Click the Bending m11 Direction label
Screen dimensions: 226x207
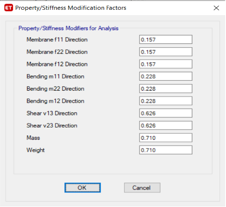[55, 76]
